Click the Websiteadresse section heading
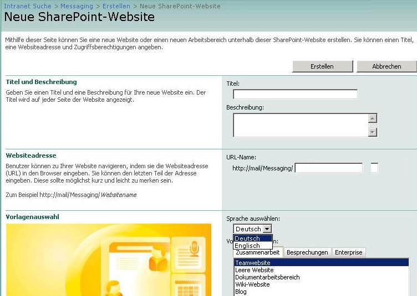This screenshot has width=417, height=296. (x=31, y=155)
